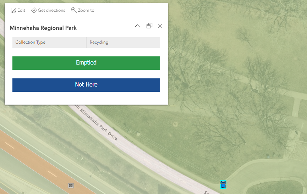
Task: Click the Edit pencil icon
Action: 13,10
